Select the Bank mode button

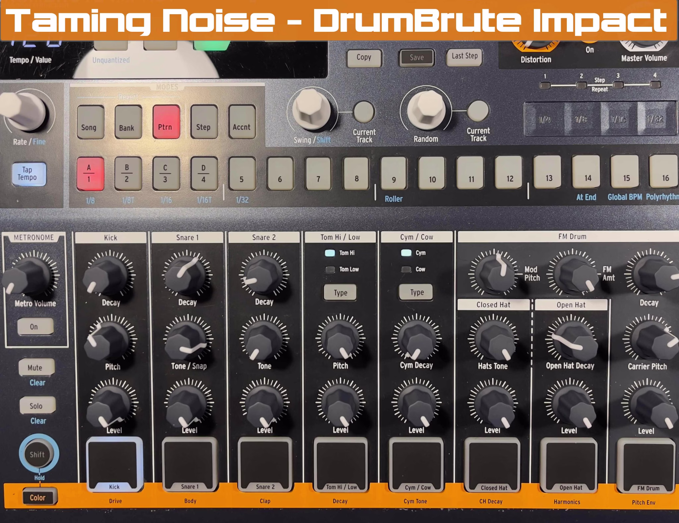pyautogui.click(x=128, y=122)
